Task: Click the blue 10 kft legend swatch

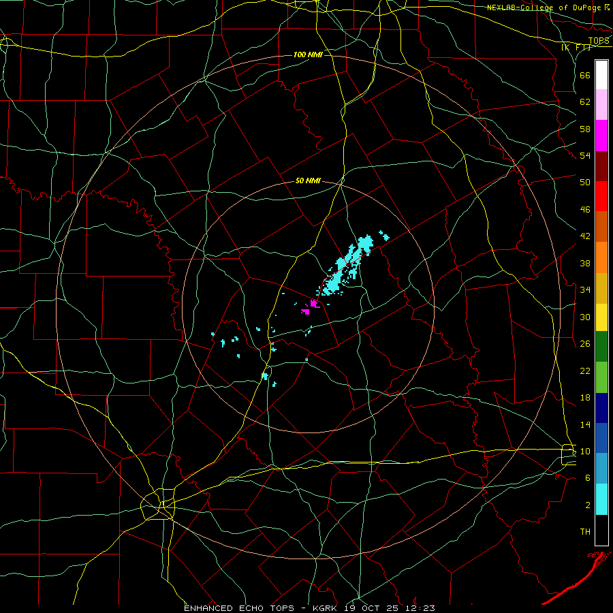Action: click(x=601, y=438)
